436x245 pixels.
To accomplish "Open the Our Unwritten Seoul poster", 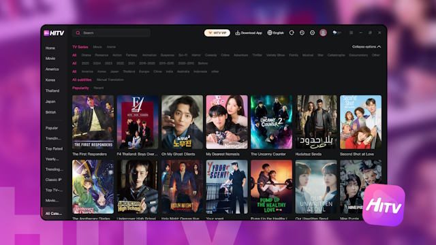I will coord(316,186).
